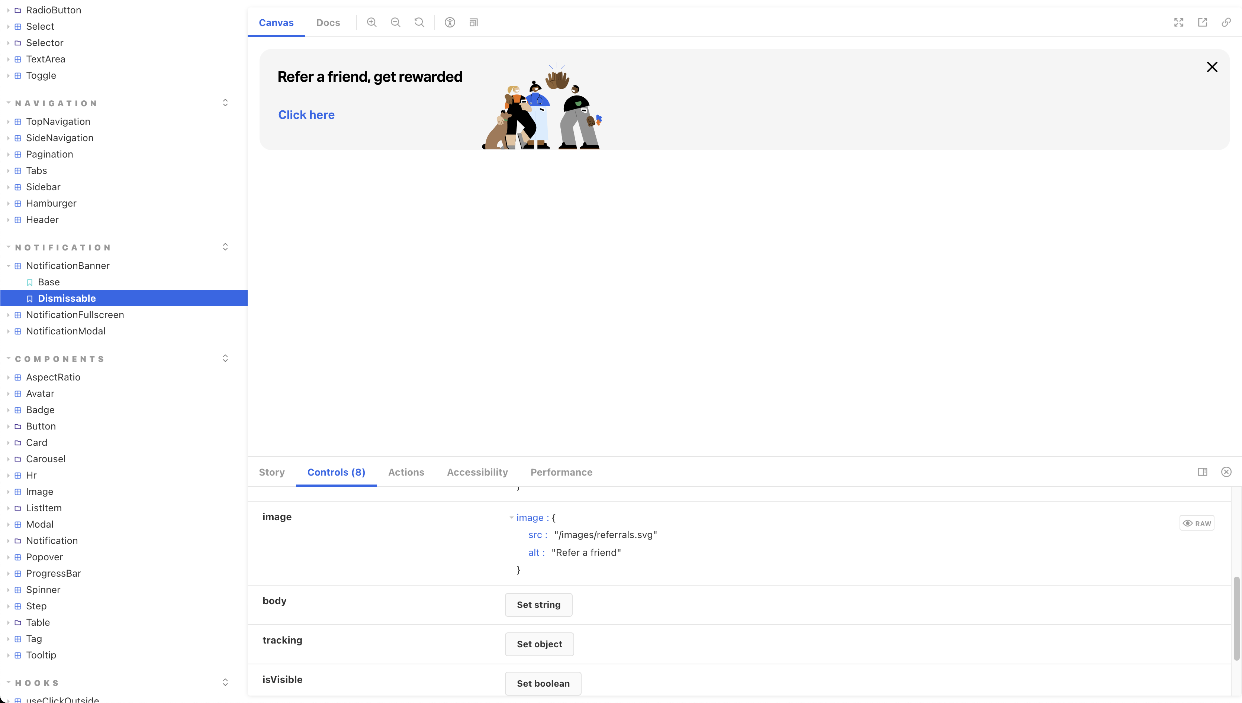The image size is (1242, 703).
Task: Reset the canvas zoom level
Action: (419, 22)
